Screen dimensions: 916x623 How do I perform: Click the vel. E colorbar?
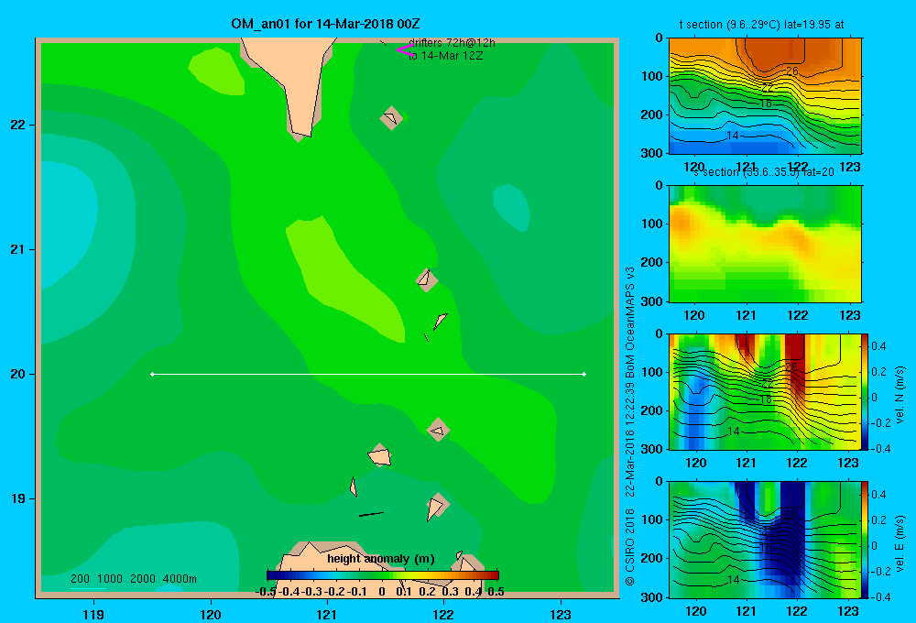click(866, 540)
